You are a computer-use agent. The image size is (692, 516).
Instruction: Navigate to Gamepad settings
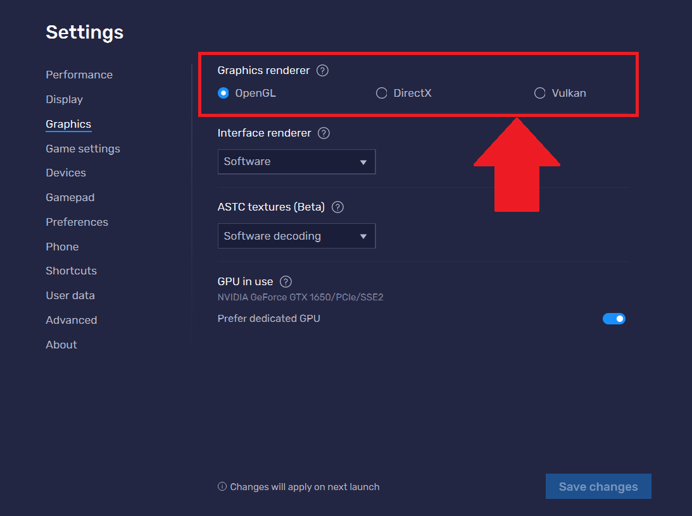pyautogui.click(x=70, y=197)
